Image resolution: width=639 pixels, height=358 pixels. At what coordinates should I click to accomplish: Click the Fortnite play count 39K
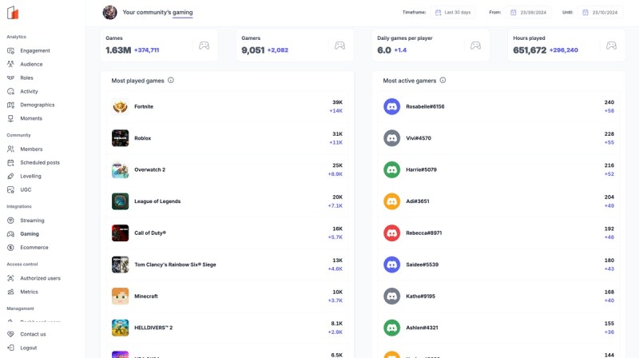(337, 102)
